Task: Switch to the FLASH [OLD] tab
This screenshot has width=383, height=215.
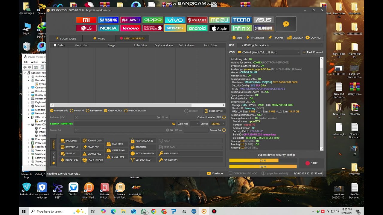Action: [x=66, y=38]
